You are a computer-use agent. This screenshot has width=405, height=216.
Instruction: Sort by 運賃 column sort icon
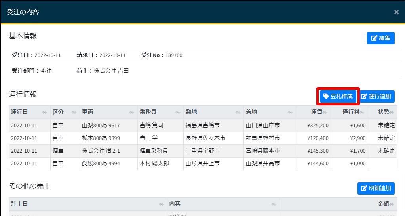click(x=325, y=112)
